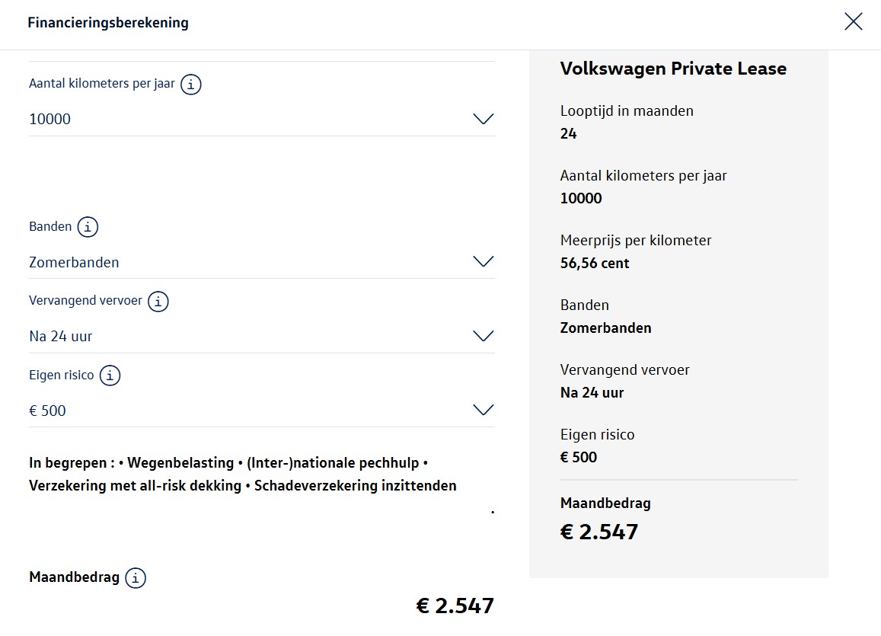
Task: Open info icon beside Aantal kilometers per jaar
Action: [x=191, y=85]
